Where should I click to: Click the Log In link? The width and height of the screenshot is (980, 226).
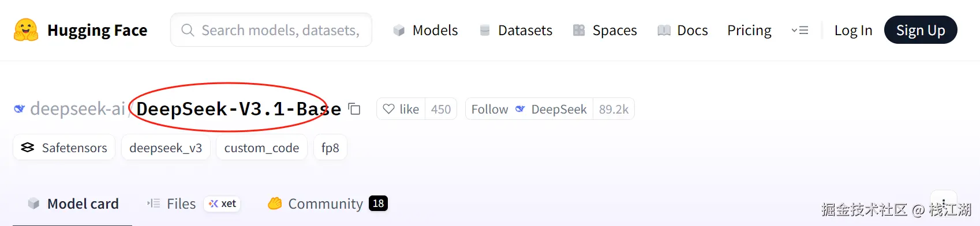point(853,30)
